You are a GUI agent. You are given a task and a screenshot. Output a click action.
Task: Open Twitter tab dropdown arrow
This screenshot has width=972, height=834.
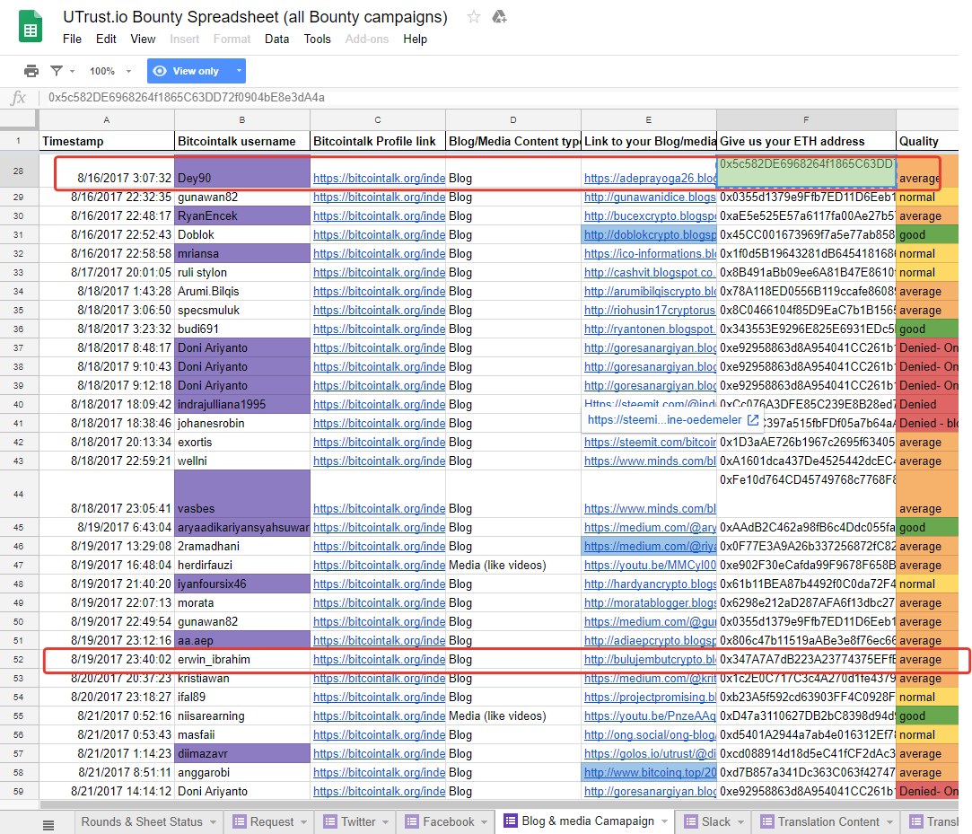[386, 822]
